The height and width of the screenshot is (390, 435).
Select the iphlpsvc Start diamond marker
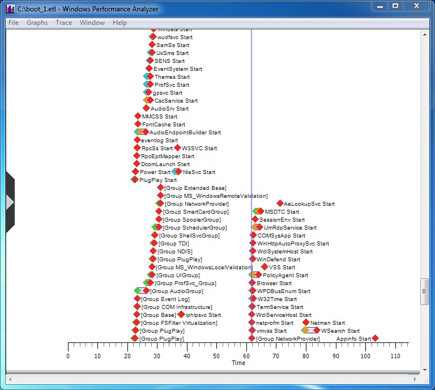click(181, 315)
